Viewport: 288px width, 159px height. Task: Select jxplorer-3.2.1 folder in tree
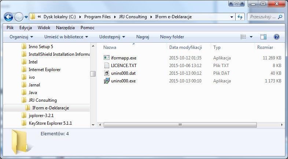click(41, 116)
